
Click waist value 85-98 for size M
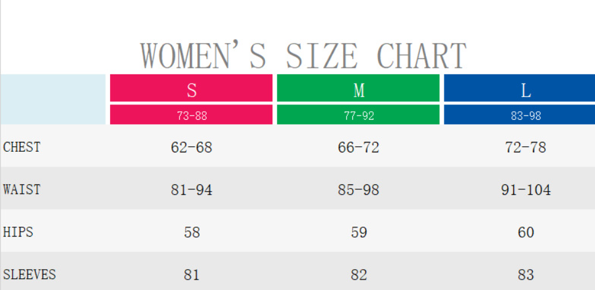pyautogui.click(x=358, y=190)
